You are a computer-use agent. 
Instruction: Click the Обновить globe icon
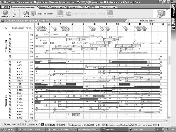[x=5, y=12]
